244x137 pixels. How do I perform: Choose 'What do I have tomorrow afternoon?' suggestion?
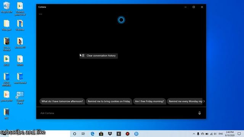coord(62,101)
